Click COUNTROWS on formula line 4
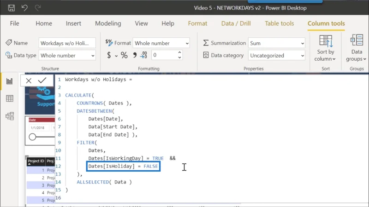The height and width of the screenshot is (207, 369). pos(89,103)
